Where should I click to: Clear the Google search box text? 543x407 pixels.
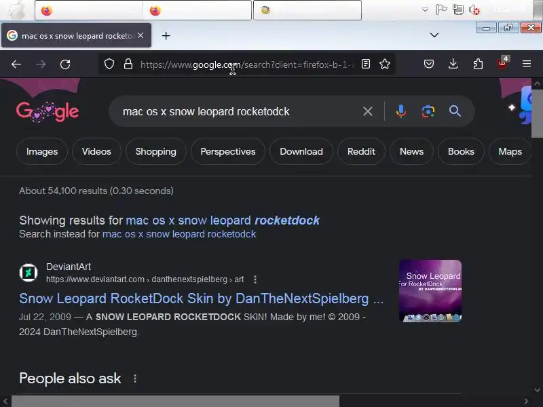[367, 111]
